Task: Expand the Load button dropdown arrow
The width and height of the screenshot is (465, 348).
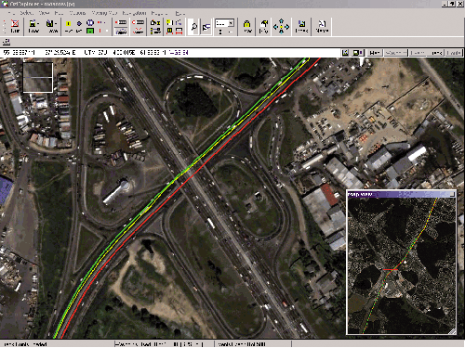Action: [x=38, y=23]
